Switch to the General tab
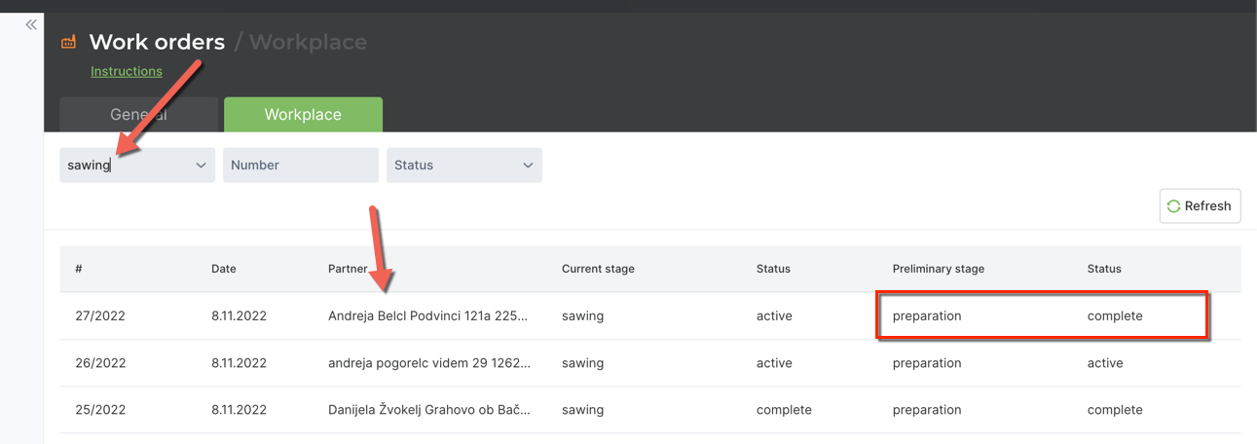 click(138, 114)
